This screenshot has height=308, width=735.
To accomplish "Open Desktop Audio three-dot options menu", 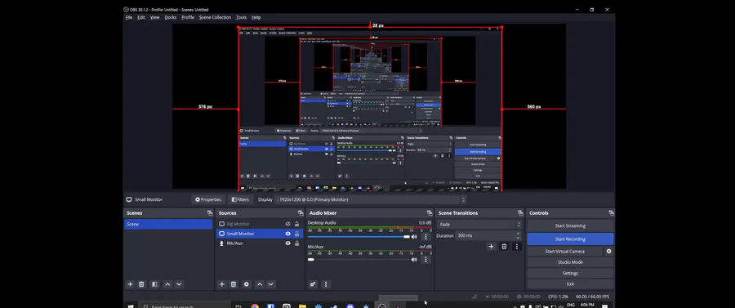I will point(425,237).
